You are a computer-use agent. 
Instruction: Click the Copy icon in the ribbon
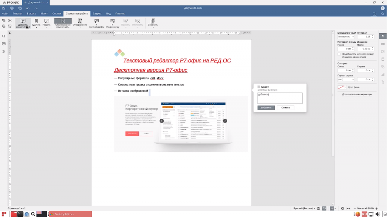[4, 21]
